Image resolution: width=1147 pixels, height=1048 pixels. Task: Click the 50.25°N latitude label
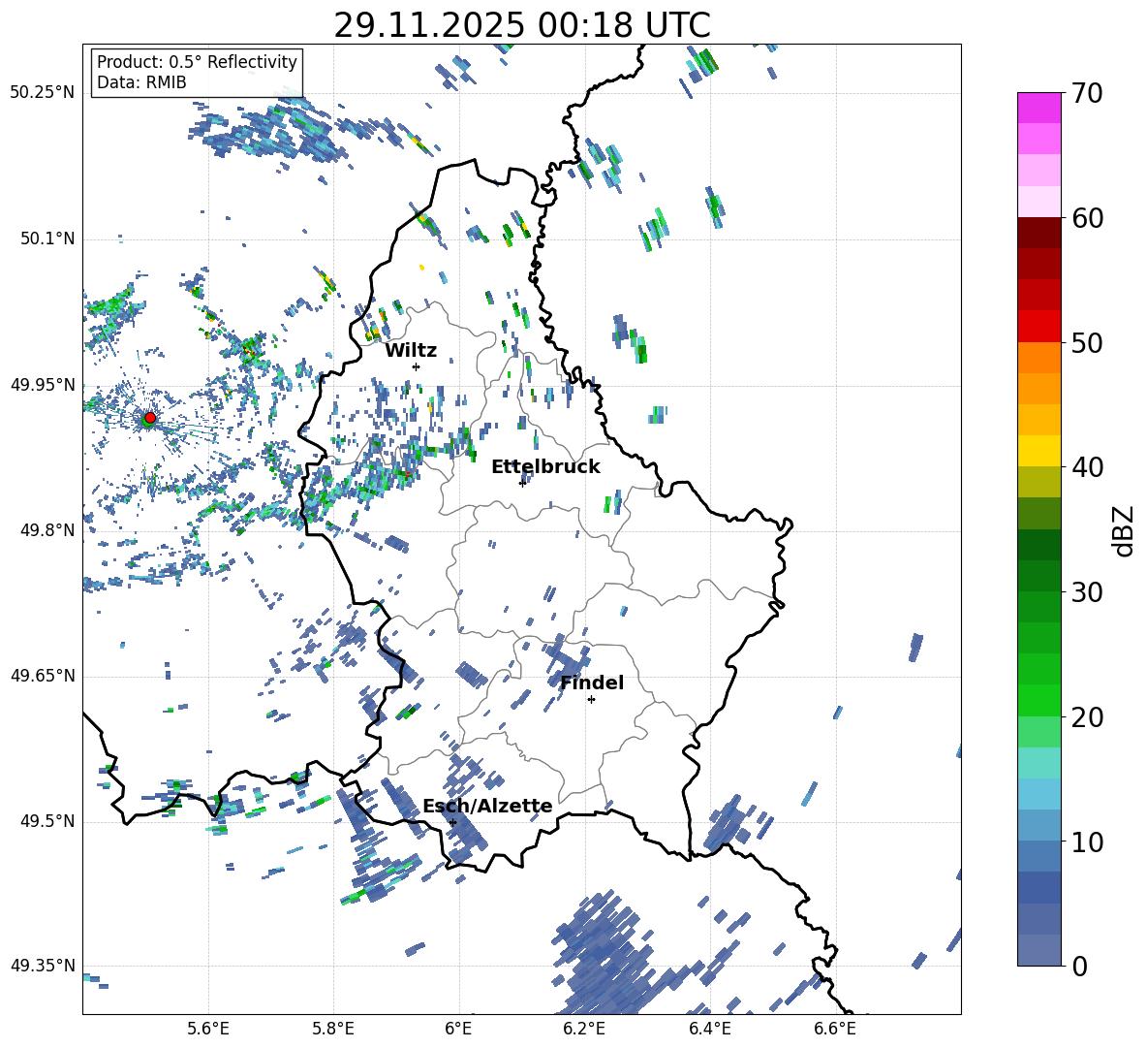pos(43,93)
